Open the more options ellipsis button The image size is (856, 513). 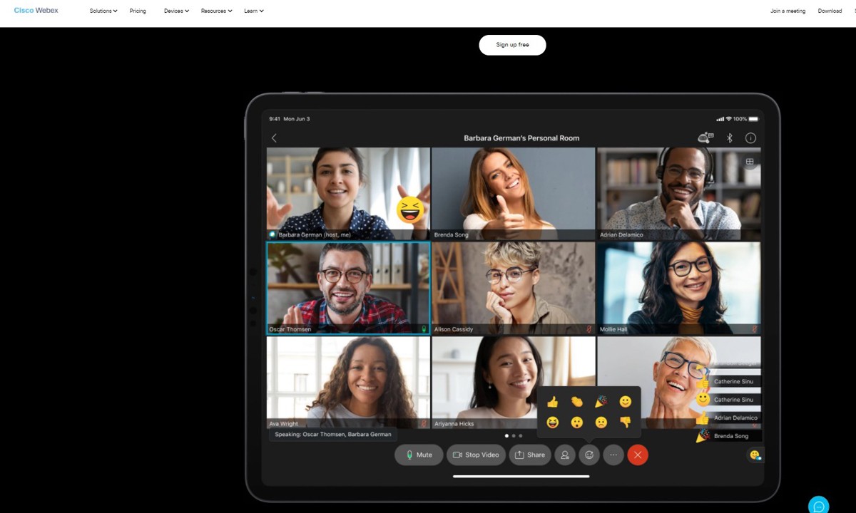[x=613, y=455]
